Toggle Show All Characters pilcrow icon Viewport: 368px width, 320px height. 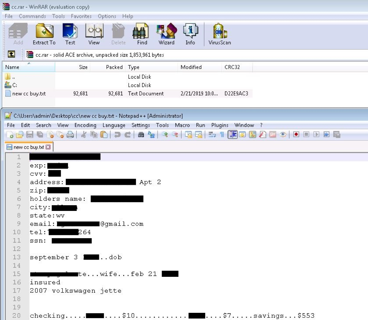(222, 134)
